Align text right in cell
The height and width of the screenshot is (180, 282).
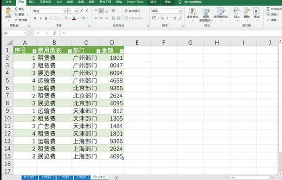[x=106, y=18]
